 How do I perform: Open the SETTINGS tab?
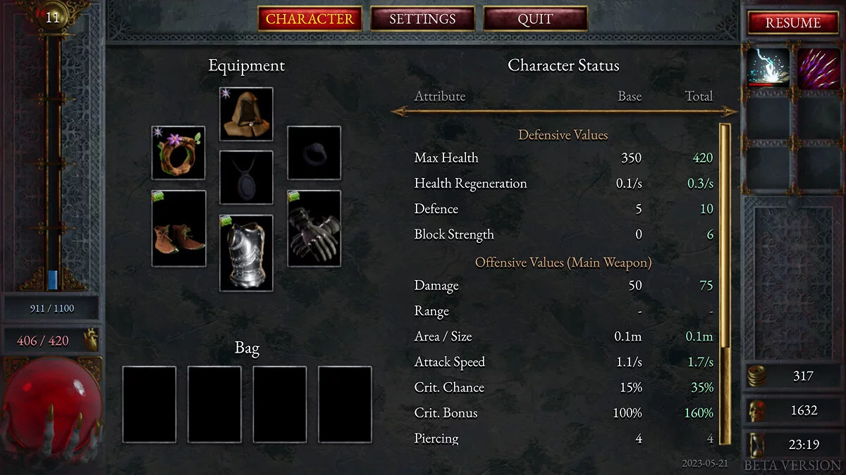point(422,19)
